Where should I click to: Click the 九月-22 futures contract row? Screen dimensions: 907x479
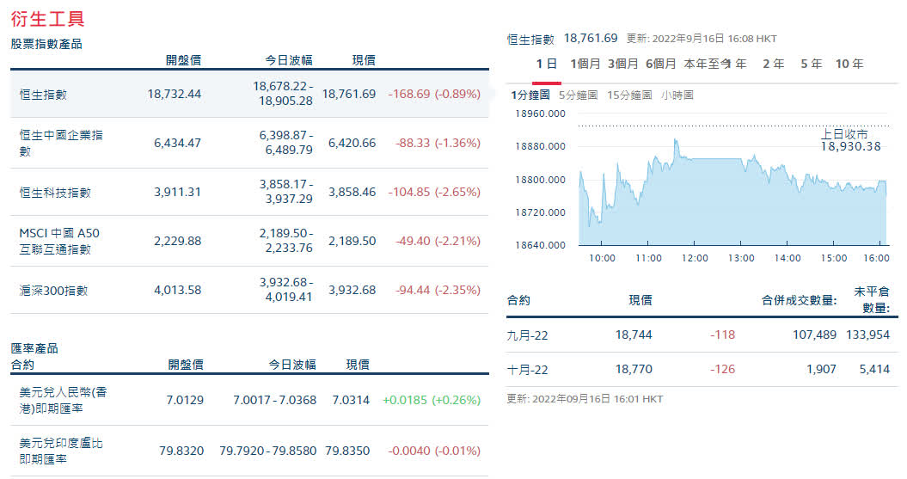point(702,335)
